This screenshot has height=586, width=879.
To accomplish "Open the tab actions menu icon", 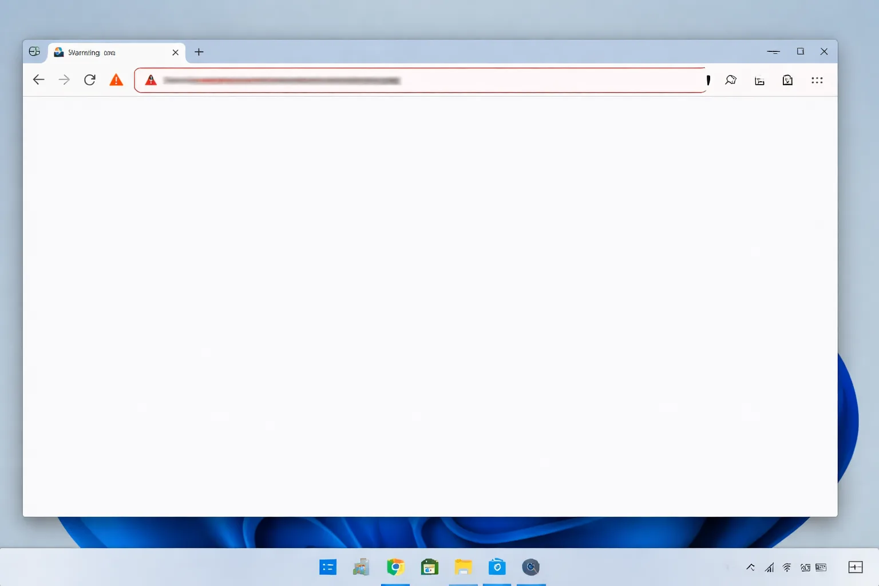I will click(34, 52).
